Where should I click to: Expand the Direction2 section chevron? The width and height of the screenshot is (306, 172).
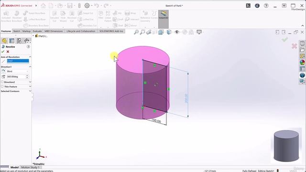click(30, 82)
